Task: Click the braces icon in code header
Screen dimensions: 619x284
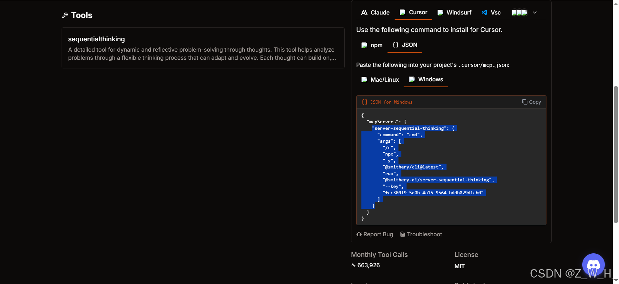Action: 365,102
